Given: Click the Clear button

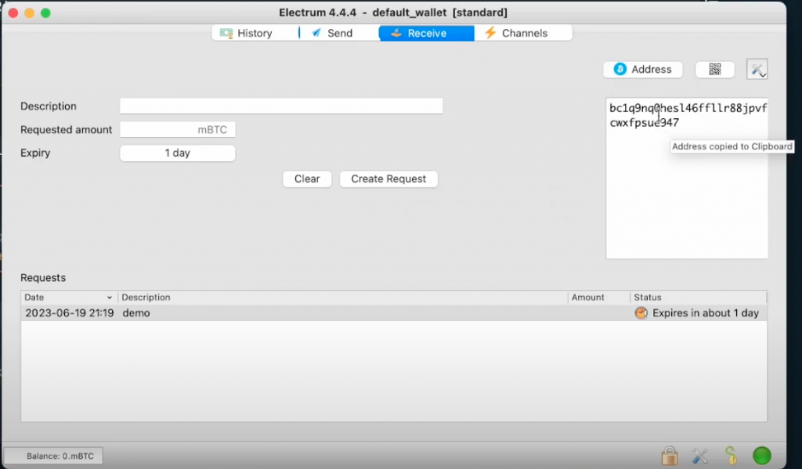Looking at the screenshot, I should [x=307, y=179].
